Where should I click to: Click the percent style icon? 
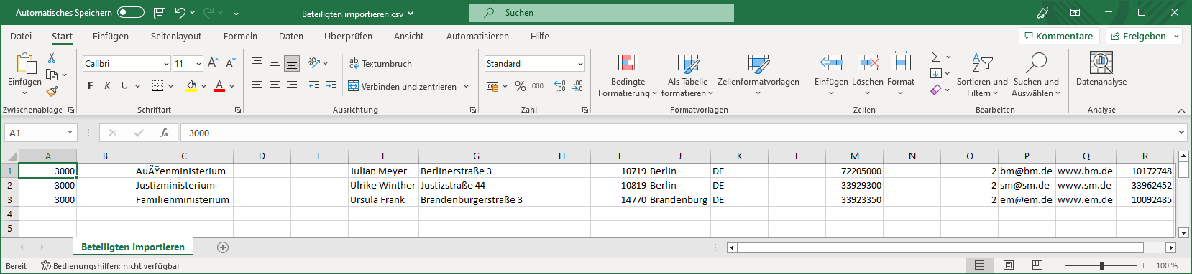tap(521, 86)
